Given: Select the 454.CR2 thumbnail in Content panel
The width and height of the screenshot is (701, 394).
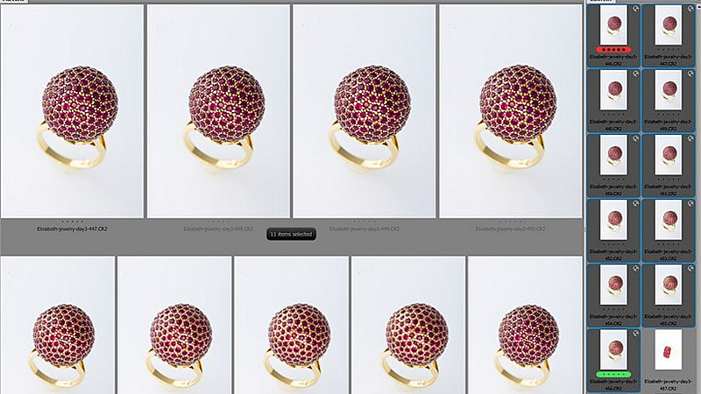Looking at the screenshot, I should [x=613, y=285].
